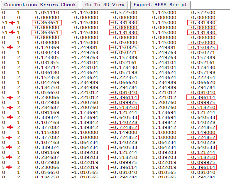This screenshot has height=179, width=230.
Task: Select the value -0.057198
Action: [x=124, y=72]
